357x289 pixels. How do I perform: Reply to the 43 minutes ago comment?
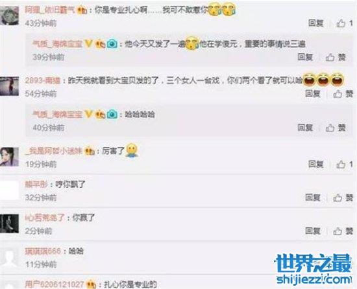(316, 23)
